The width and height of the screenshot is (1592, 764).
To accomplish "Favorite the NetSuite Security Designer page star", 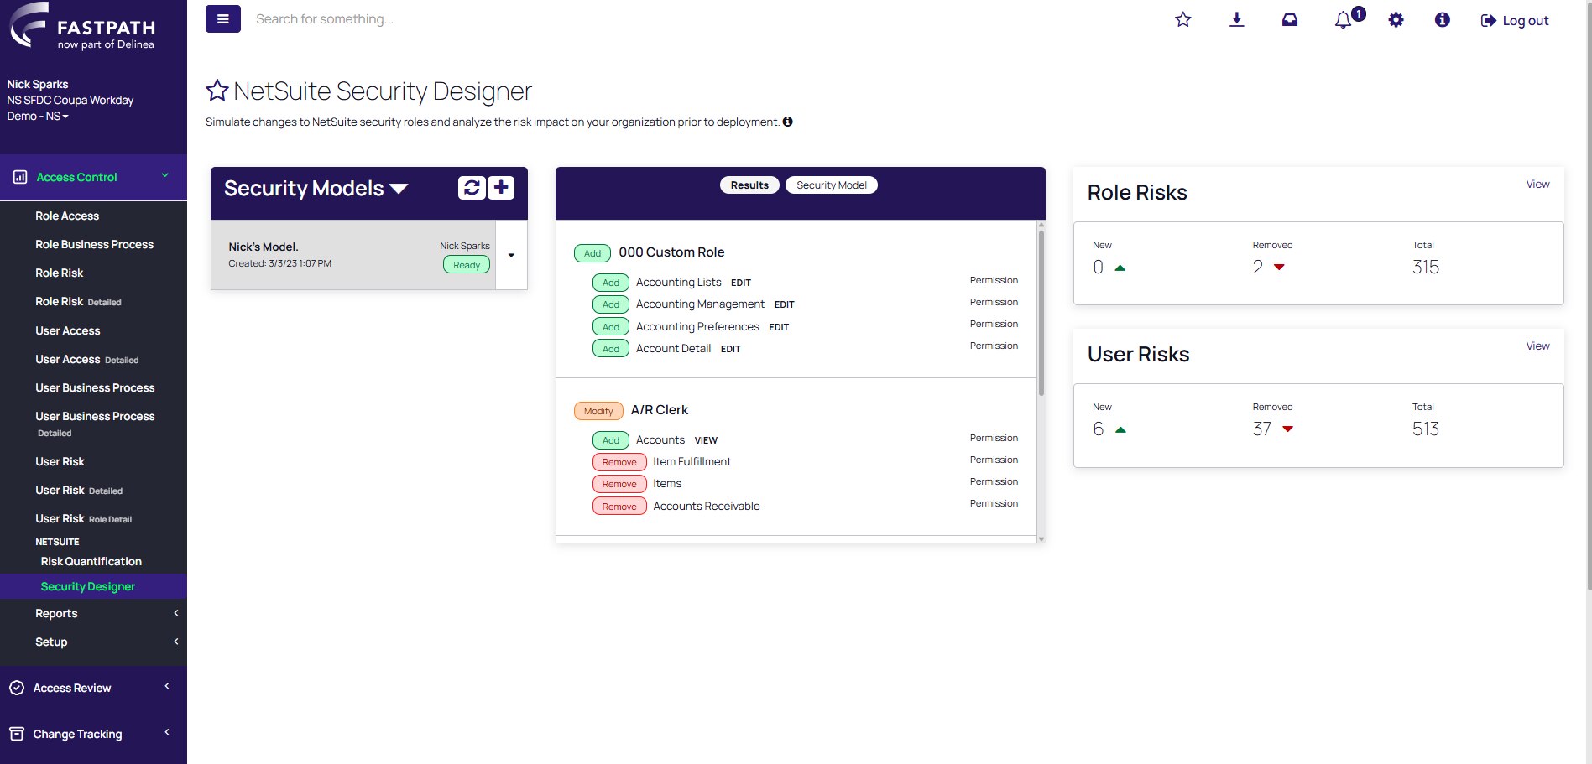I will (217, 90).
